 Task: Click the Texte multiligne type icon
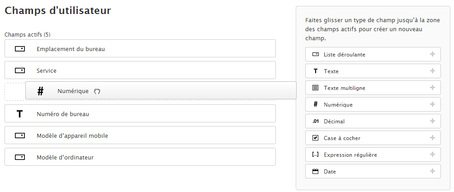(315, 88)
